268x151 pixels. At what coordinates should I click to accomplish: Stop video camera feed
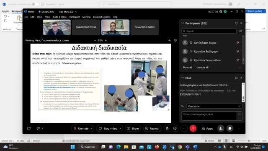[x=108, y=128]
